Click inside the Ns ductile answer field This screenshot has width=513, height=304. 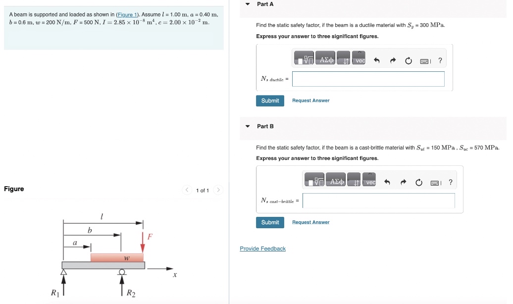(x=368, y=79)
